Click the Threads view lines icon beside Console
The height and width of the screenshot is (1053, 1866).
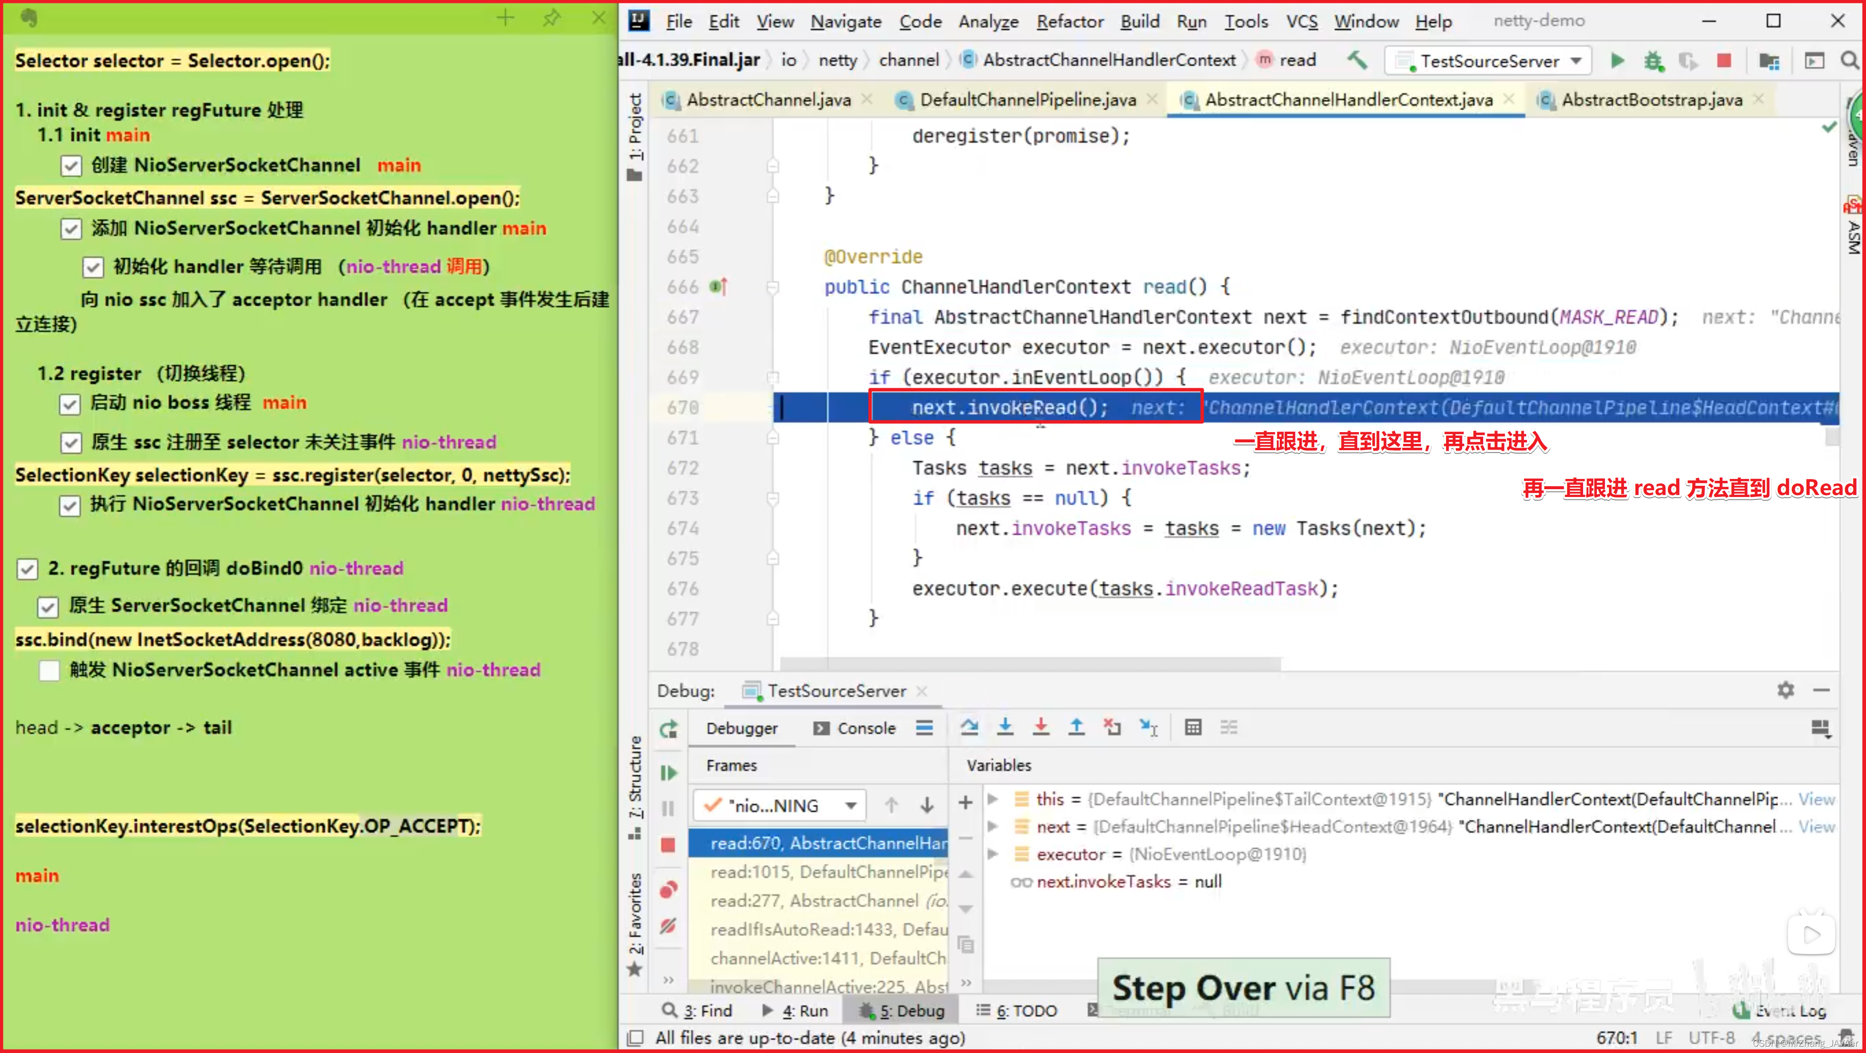point(924,728)
